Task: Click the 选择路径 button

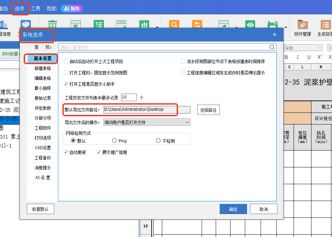Action: [x=208, y=110]
